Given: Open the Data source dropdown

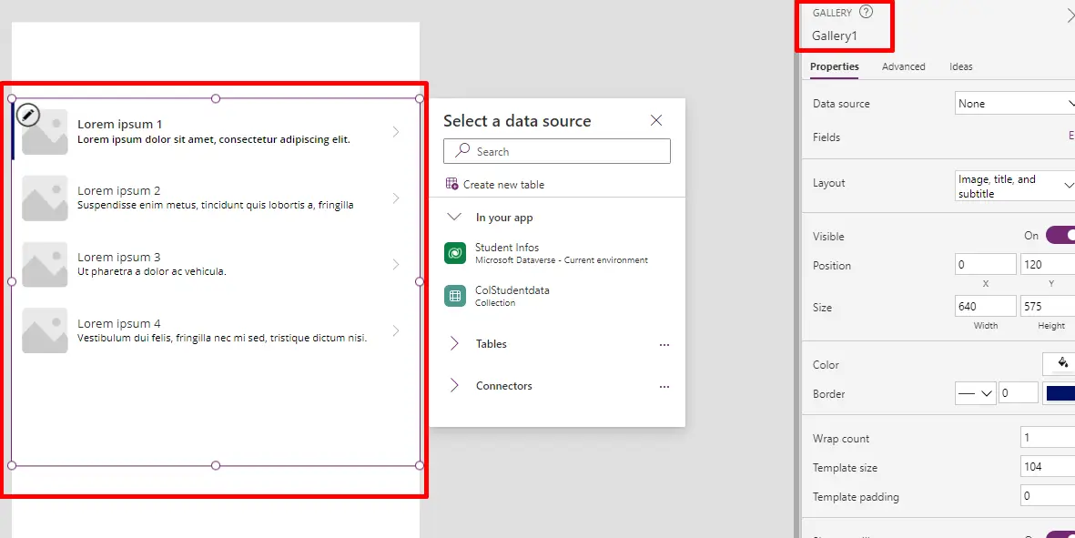Looking at the screenshot, I should pyautogui.click(x=1015, y=104).
